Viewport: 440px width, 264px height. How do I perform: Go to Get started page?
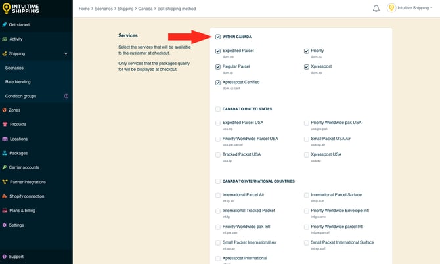pos(19,25)
